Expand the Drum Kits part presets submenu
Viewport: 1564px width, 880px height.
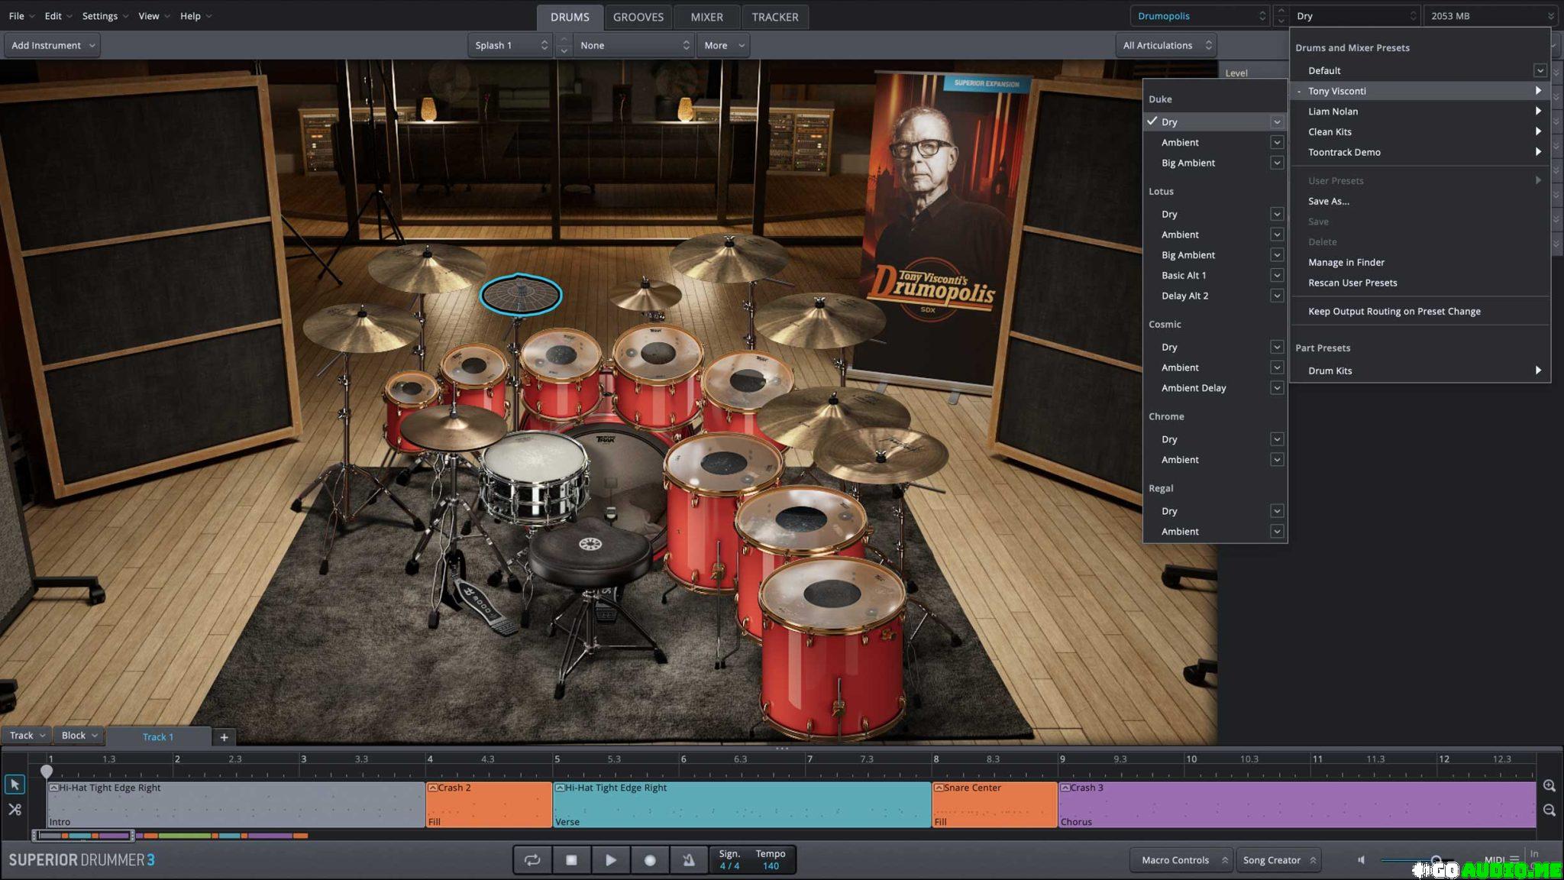tap(1330, 371)
